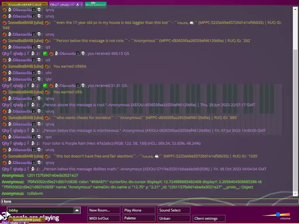Click the 'Person below this message dislikes math' quote
Screen dimensions: 299x224
click(154, 169)
